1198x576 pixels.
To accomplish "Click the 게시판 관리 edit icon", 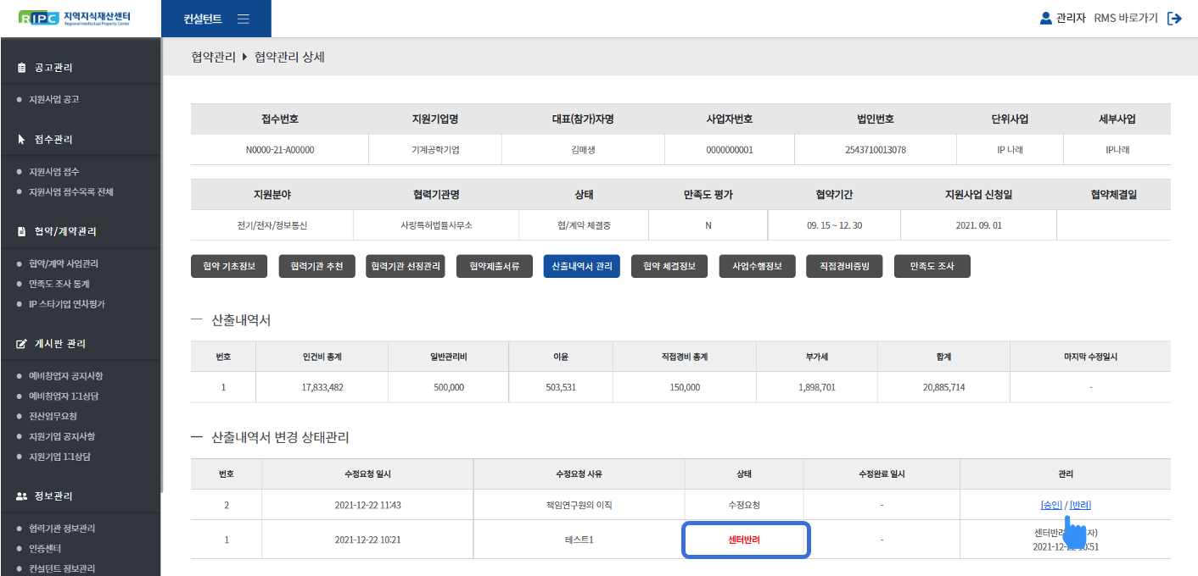I will click(x=22, y=344).
